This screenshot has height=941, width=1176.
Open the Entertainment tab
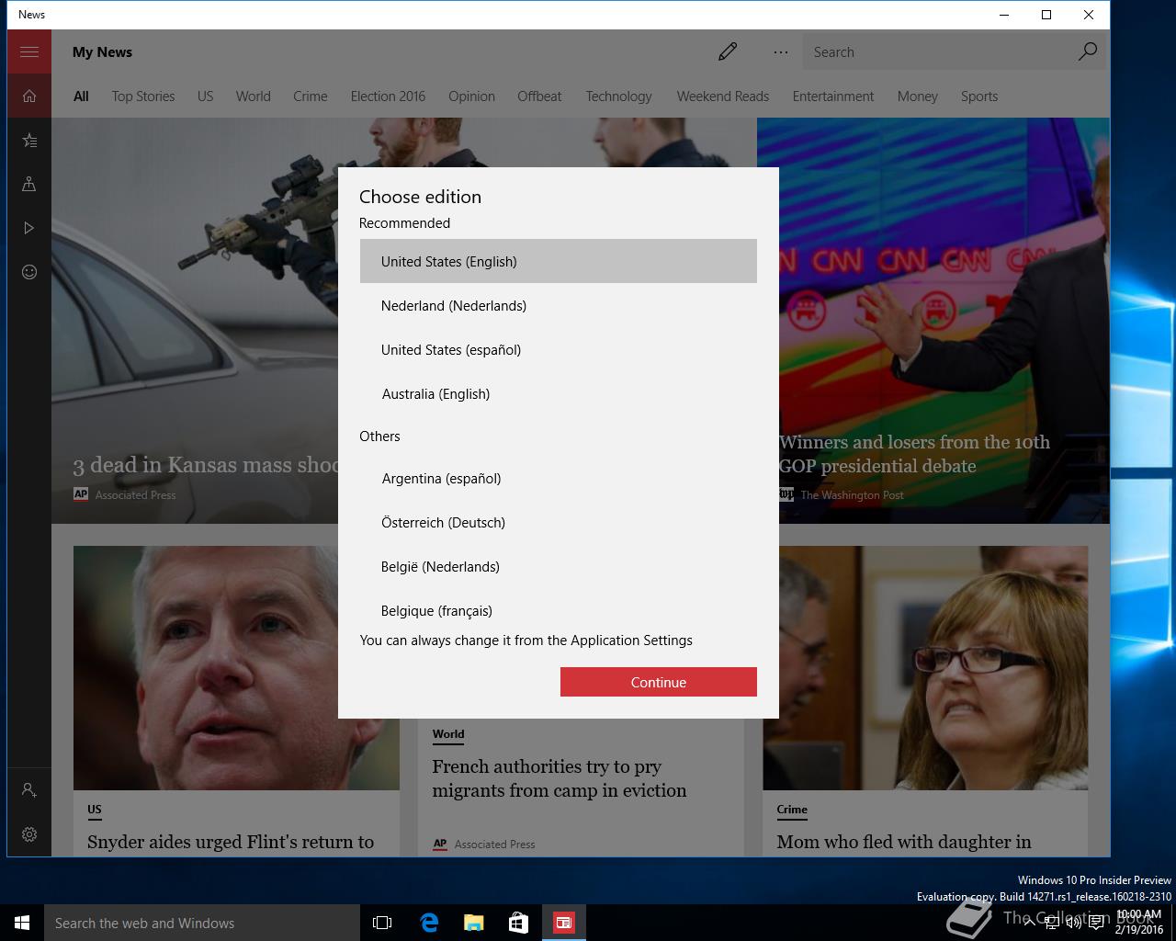(x=833, y=96)
